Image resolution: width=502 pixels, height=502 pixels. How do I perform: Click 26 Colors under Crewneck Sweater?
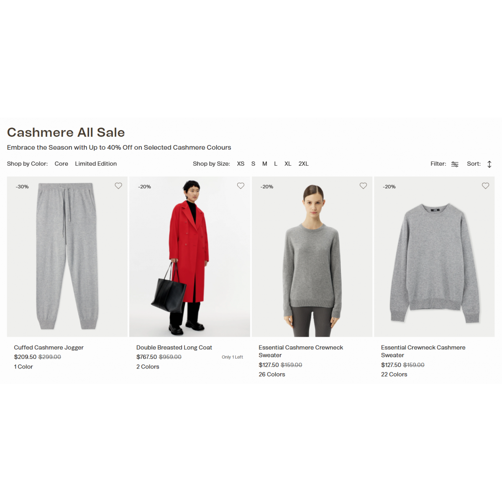point(272,374)
